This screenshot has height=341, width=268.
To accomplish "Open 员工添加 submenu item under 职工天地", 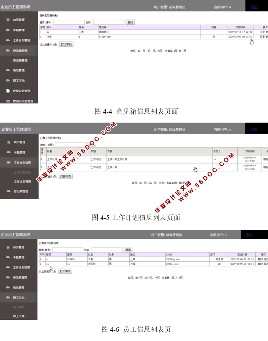I will pos(18,307).
